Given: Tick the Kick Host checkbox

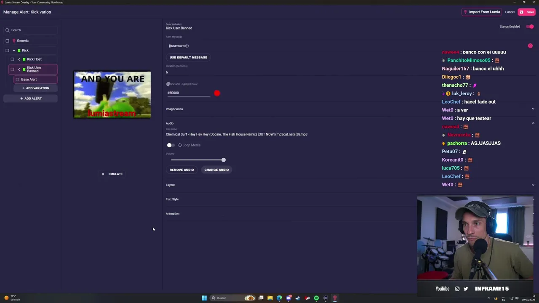Looking at the screenshot, I should 12,59.
